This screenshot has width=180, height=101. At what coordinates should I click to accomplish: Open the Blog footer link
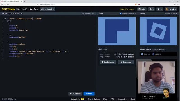coord(105,99)
